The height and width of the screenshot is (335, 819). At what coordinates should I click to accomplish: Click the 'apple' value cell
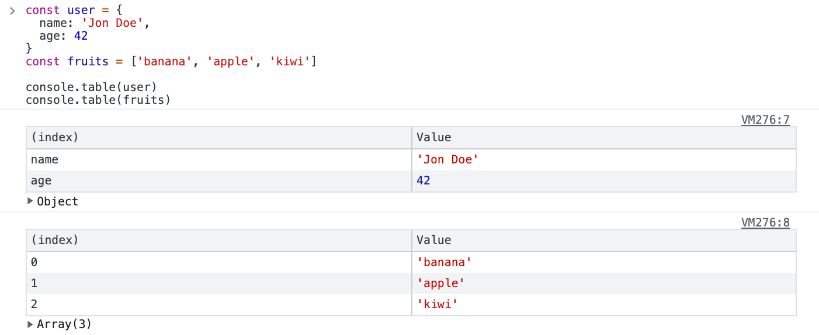tap(603, 284)
